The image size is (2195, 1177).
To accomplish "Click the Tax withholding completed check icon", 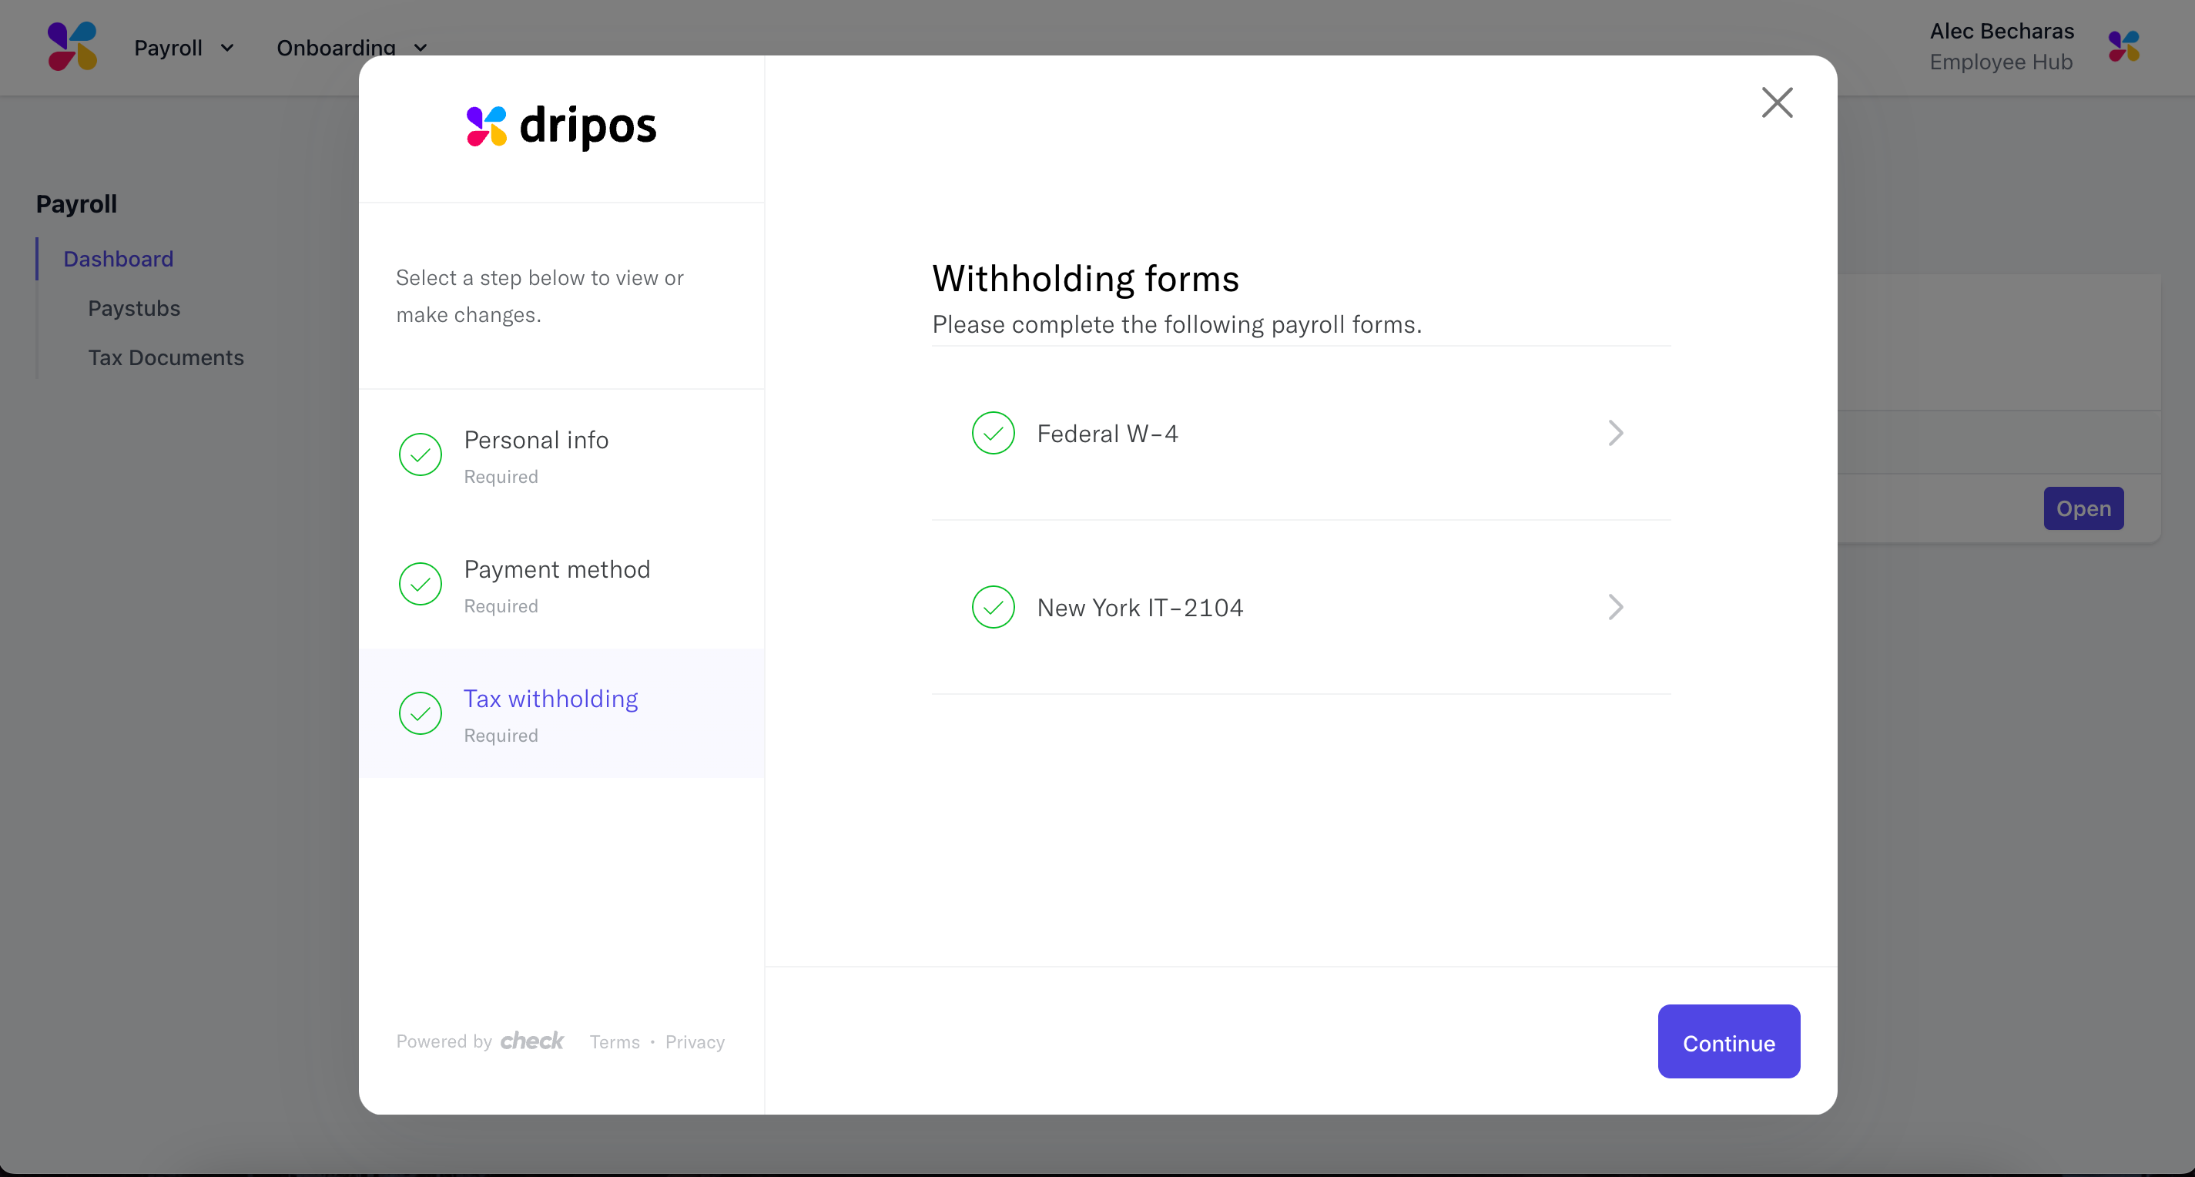I will [x=420, y=713].
